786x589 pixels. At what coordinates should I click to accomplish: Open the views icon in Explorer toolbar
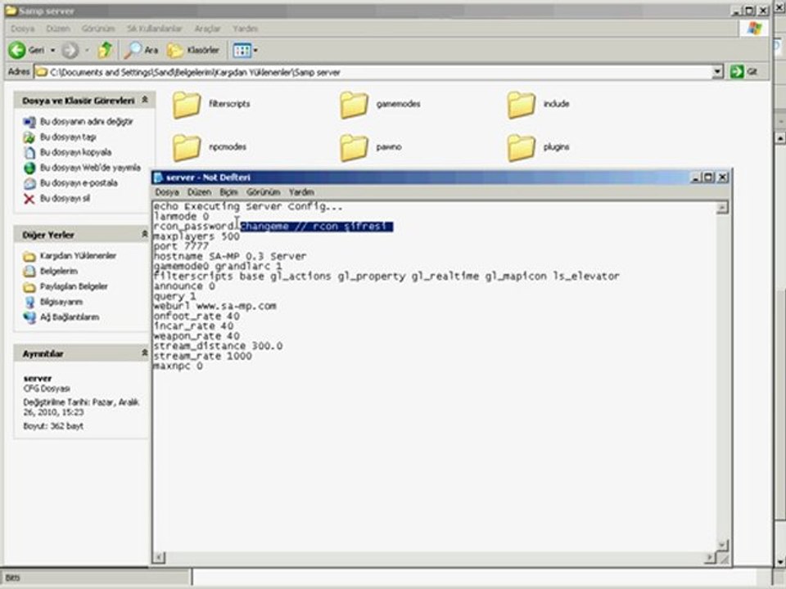(x=242, y=50)
